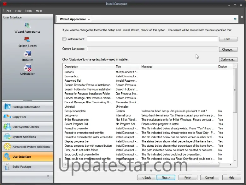246x185 pixels.
Task: Click the list's scroll down arrow
Action: pyautogui.click(x=235, y=161)
